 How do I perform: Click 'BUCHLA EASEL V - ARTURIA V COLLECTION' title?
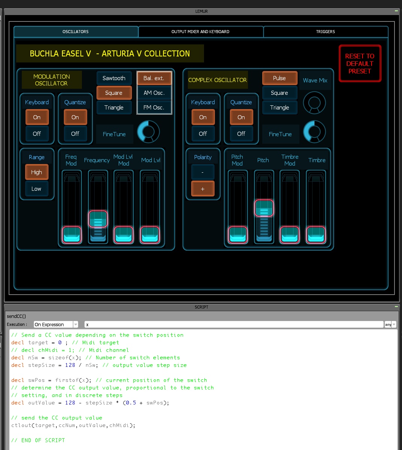(110, 53)
